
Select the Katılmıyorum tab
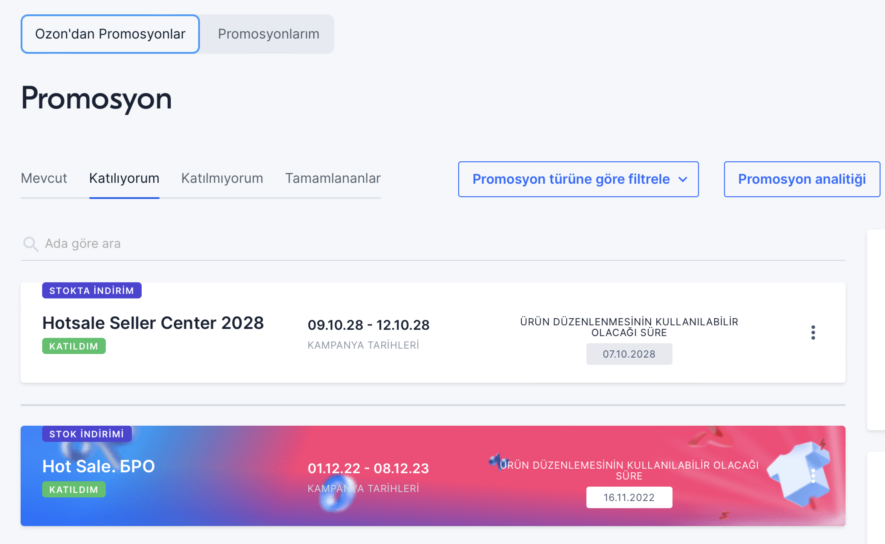pos(222,178)
